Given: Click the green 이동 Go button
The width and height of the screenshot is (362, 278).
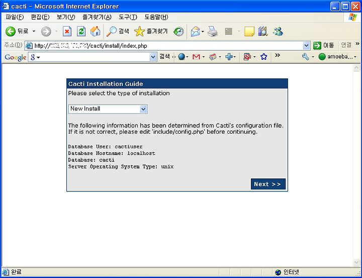Looking at the screenshot, I should [324, 45].
